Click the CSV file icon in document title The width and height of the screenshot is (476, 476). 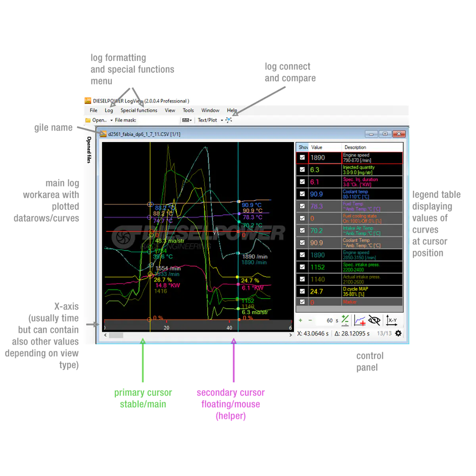pos(103,134)
